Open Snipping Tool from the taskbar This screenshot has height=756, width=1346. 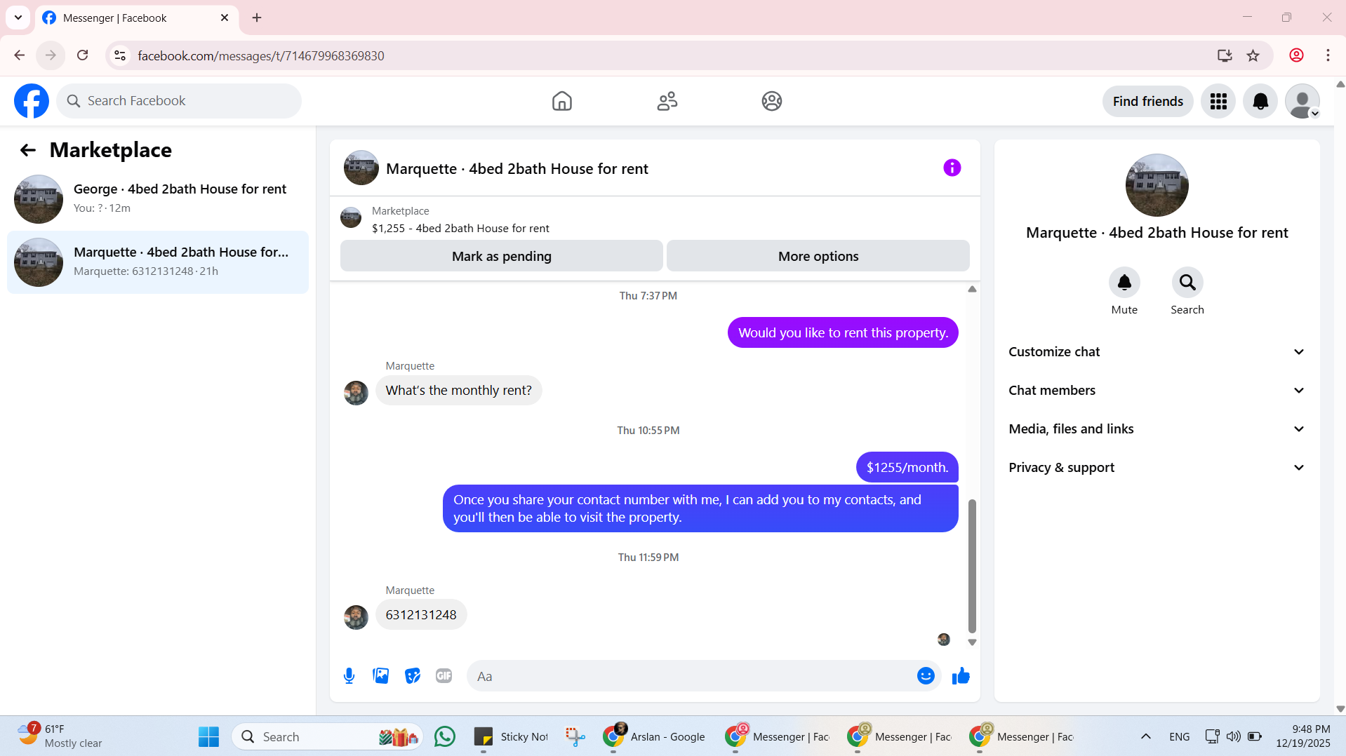tap(575, 737)
